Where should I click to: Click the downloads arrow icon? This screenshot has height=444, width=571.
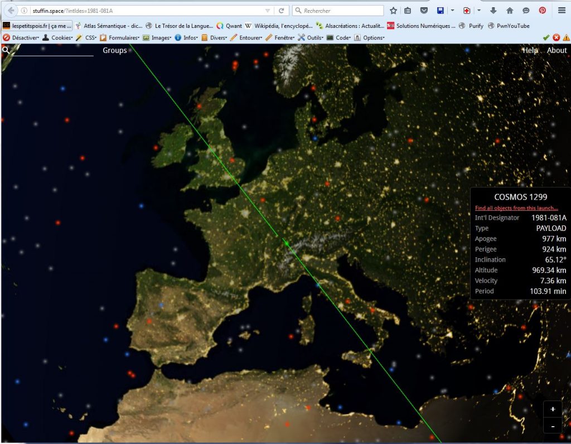tap(493, 11)
